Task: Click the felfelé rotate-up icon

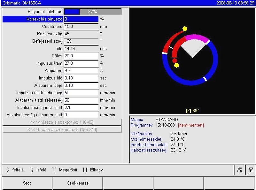Action: pyautogui.click(x=7, y=170)
